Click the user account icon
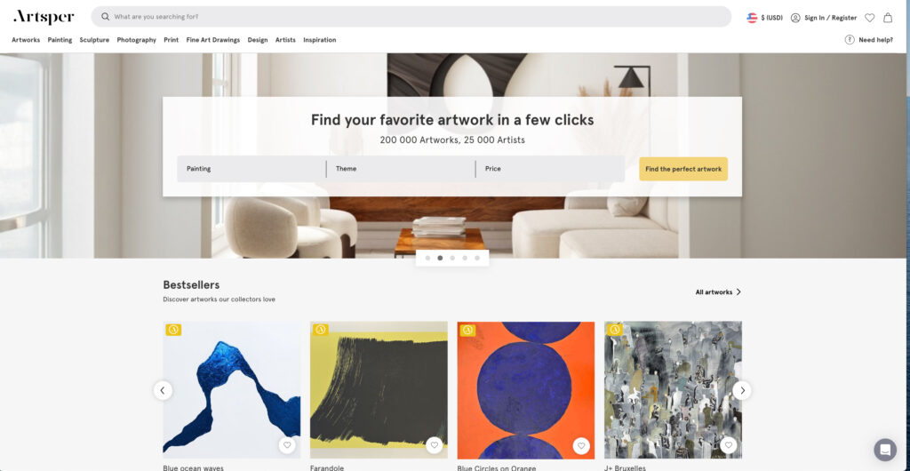Screen dimensions: 910x471 (795, 18)
